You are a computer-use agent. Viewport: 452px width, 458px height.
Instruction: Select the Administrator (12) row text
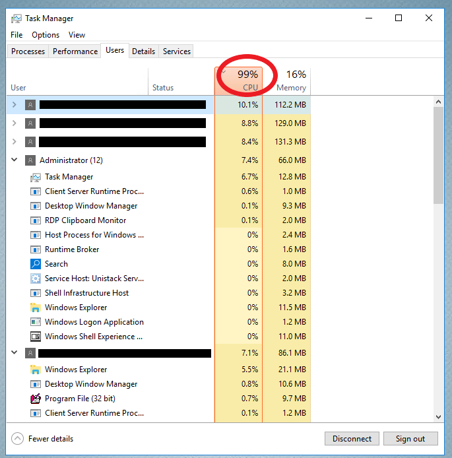(x=71, y=160)
